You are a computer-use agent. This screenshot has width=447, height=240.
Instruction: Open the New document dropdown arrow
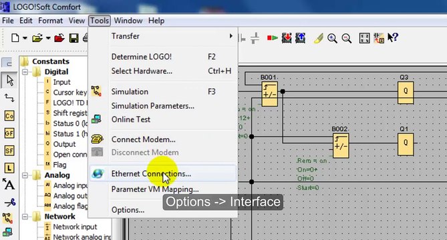coord(25,38)
